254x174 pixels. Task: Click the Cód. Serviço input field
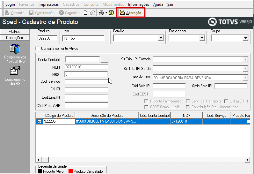click(x=86, y=82)
